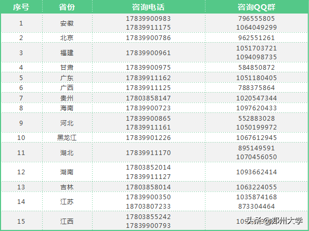Screen dimensions: 309x231
Task: Select QQ group 1035874168
Action: (256, 197)
